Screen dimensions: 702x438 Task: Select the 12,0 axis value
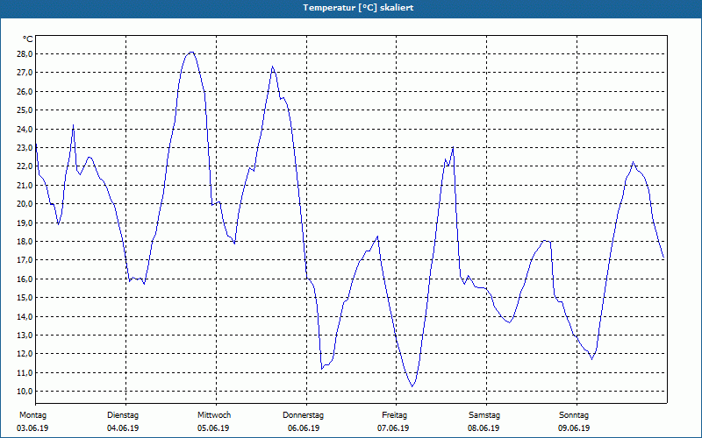[x=25, y=354]
